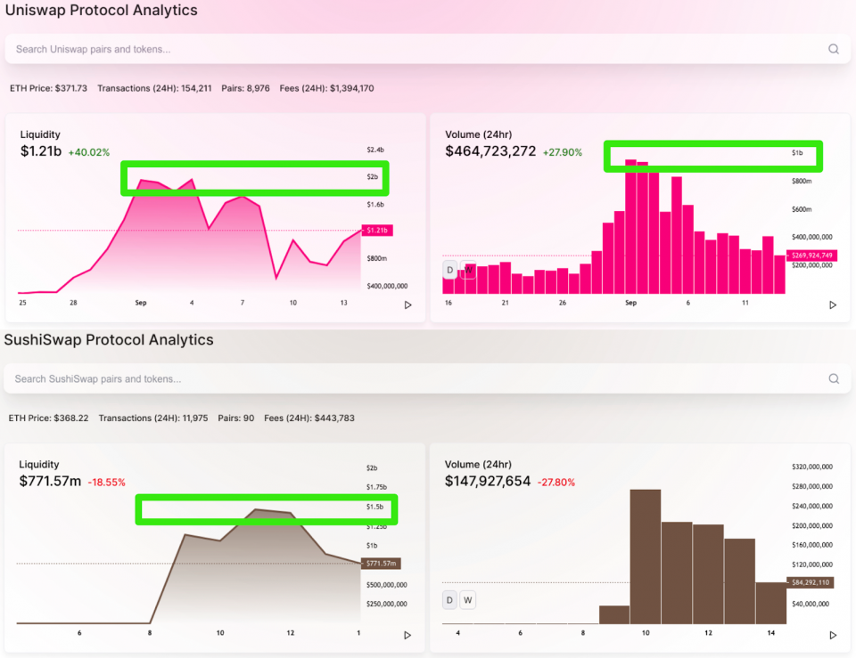The width and height of the screenshot is (856, 658).
Task: Click the $1.6b axis label on Uniswap Liquidity
Action: tap(375, 205)
